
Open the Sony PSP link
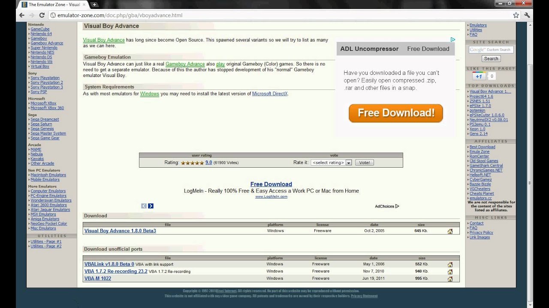pos(39,92)
